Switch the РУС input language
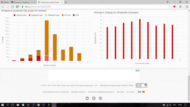190x107 pixels. 175,105
